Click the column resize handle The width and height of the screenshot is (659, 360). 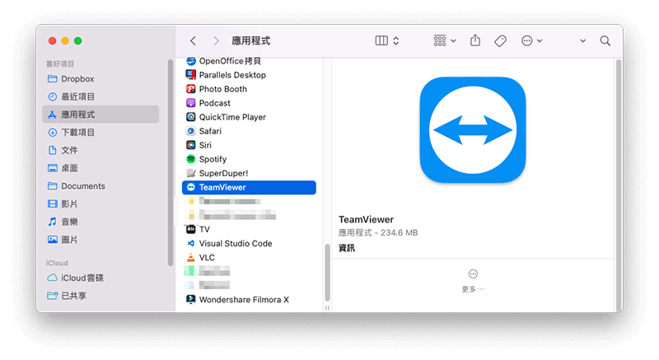[x=327, y=308]
